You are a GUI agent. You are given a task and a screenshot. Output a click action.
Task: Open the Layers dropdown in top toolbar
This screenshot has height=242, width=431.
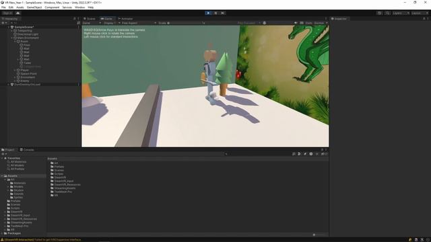pyautogui.click(x=401, y=13)
